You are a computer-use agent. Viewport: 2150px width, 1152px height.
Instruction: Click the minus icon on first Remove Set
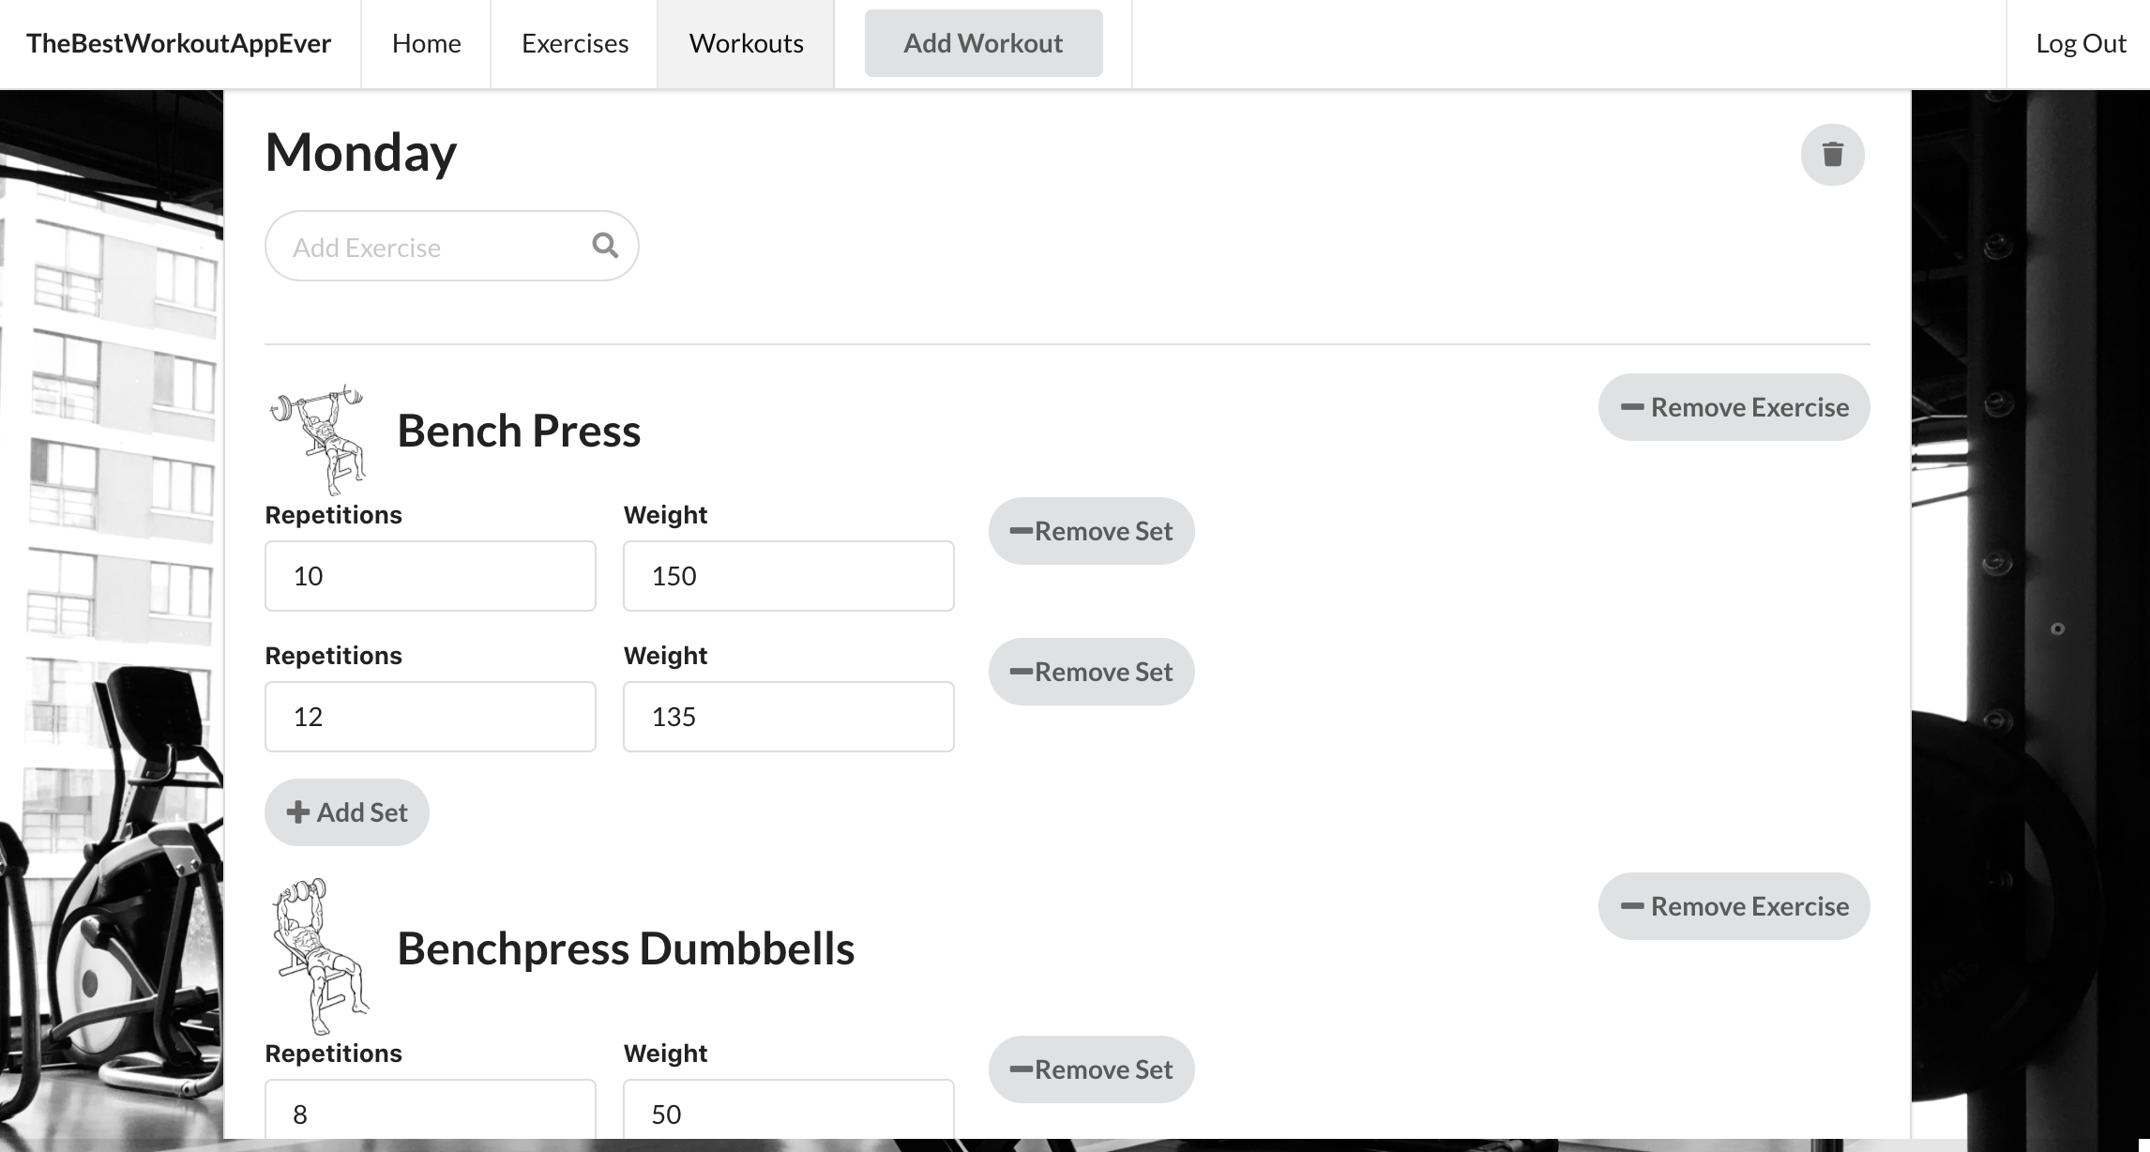click(x=1020, y=530)
